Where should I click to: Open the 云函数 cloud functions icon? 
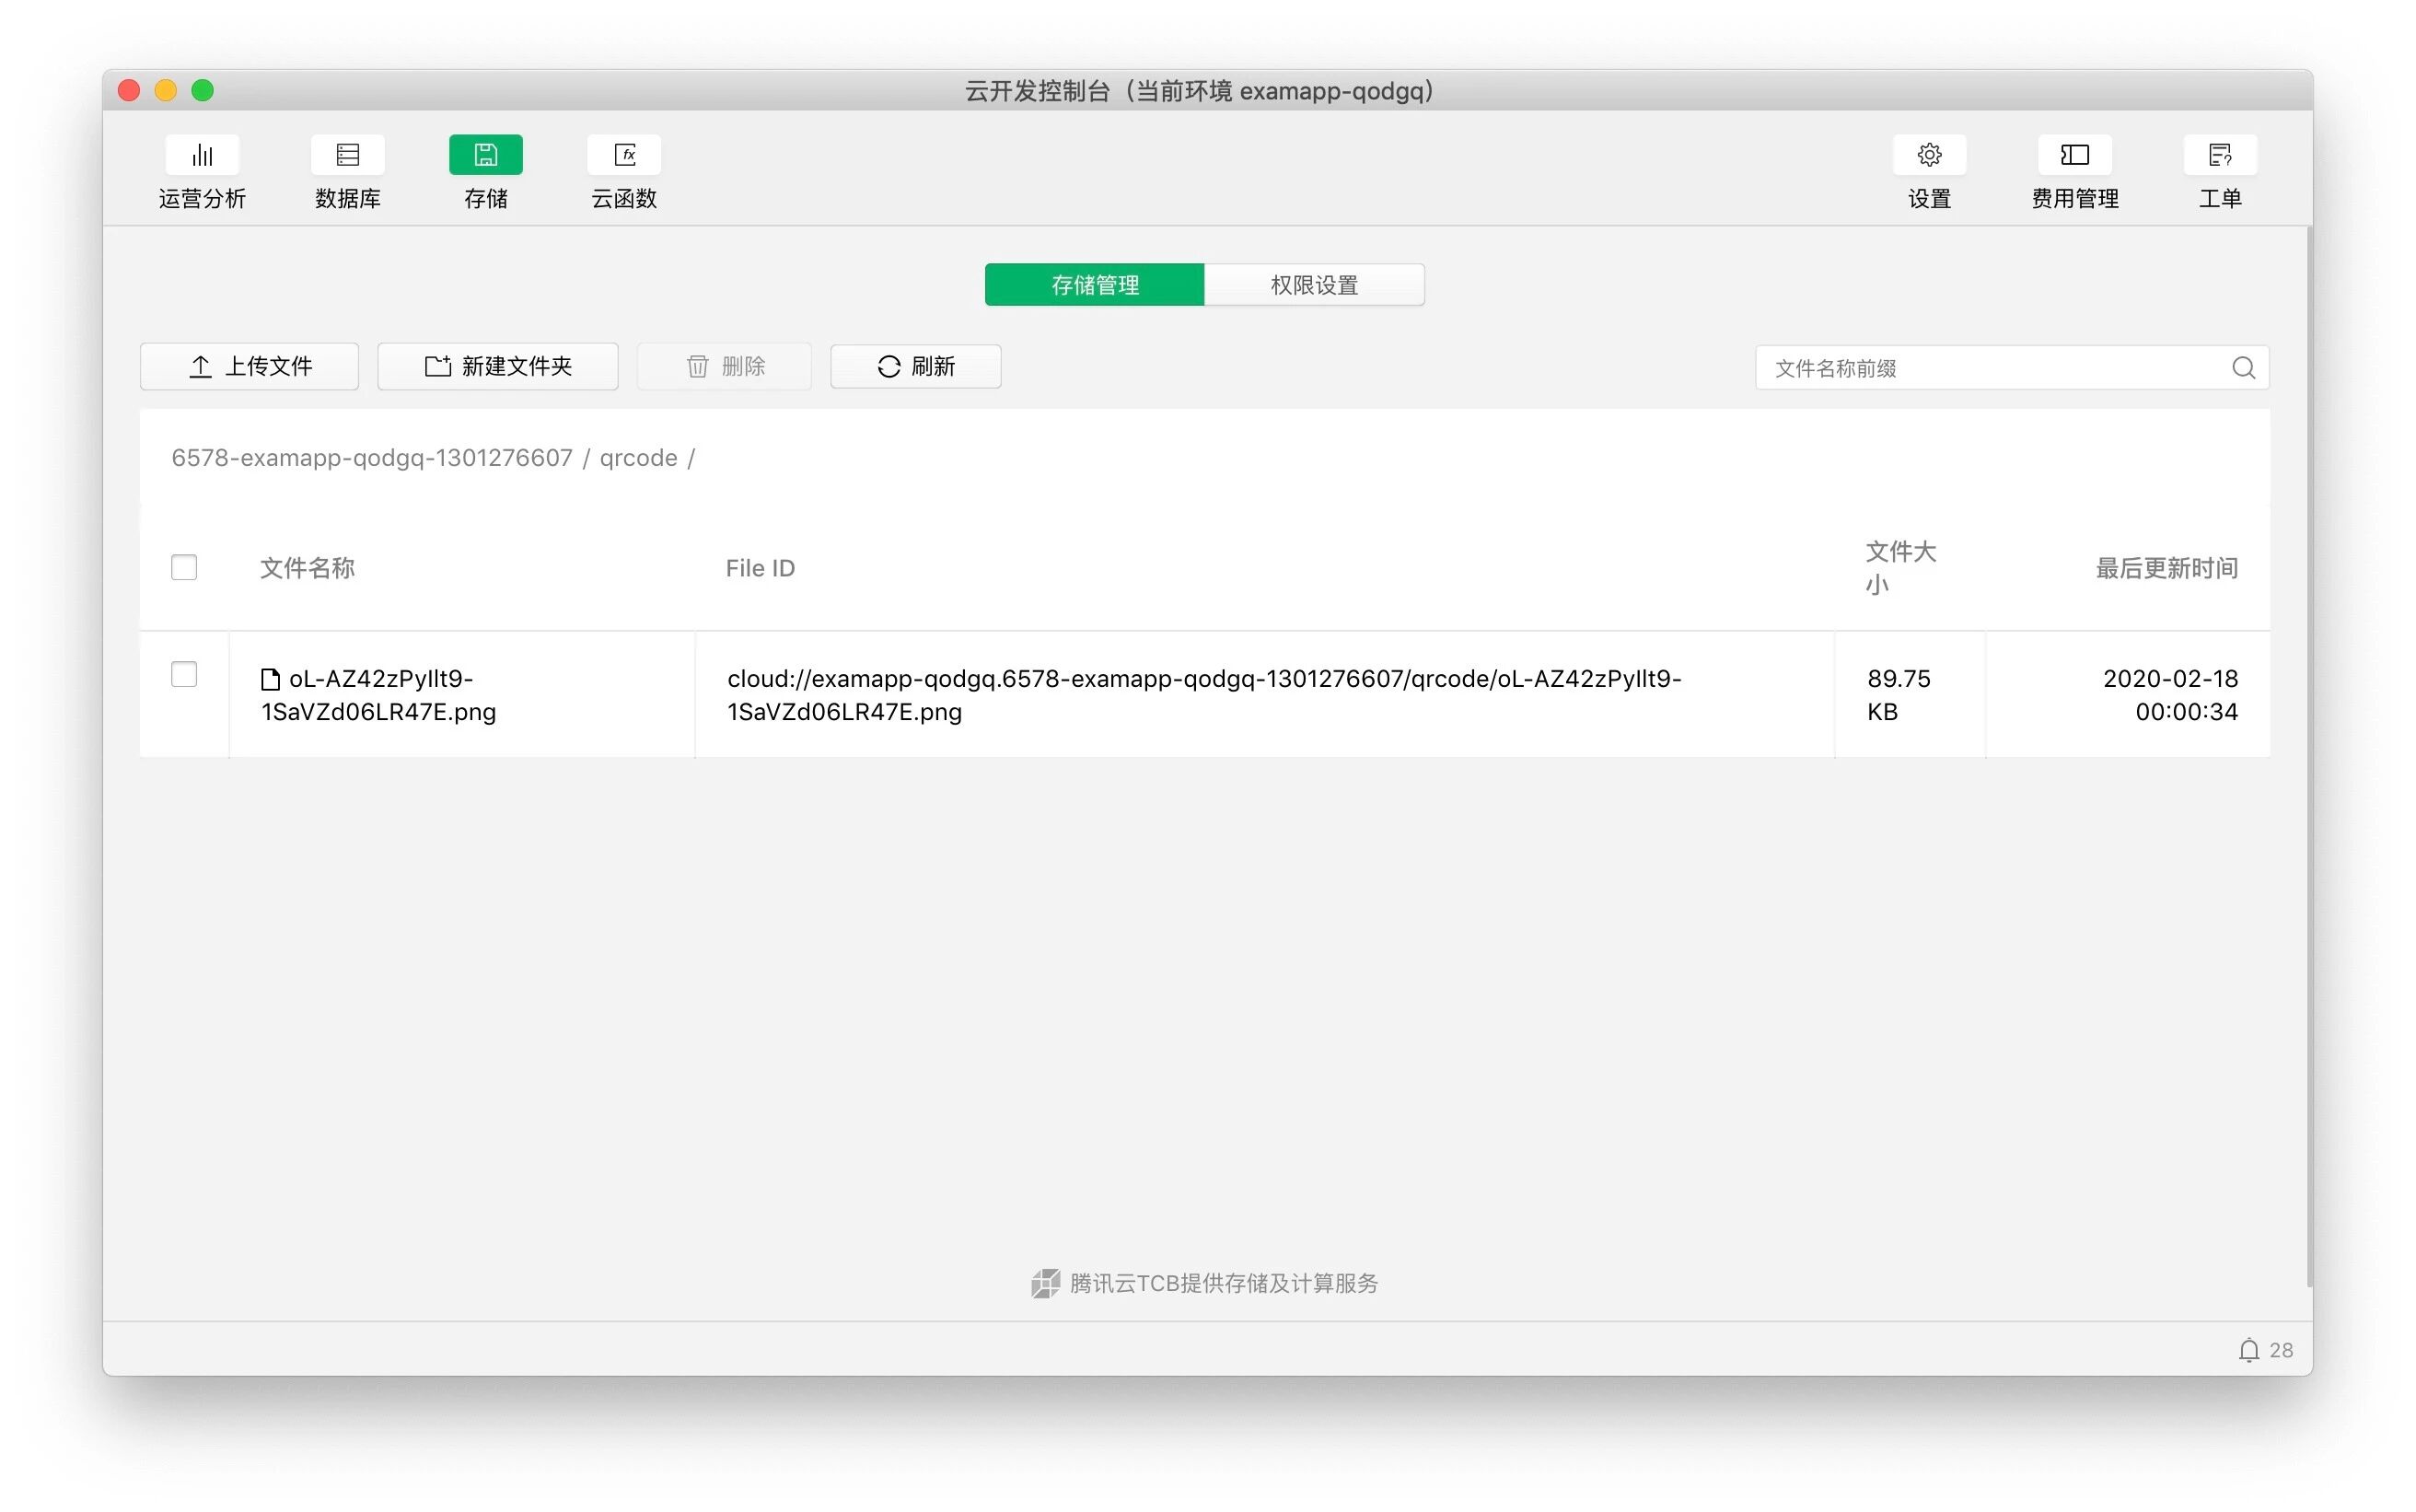(x=623, y=155)
